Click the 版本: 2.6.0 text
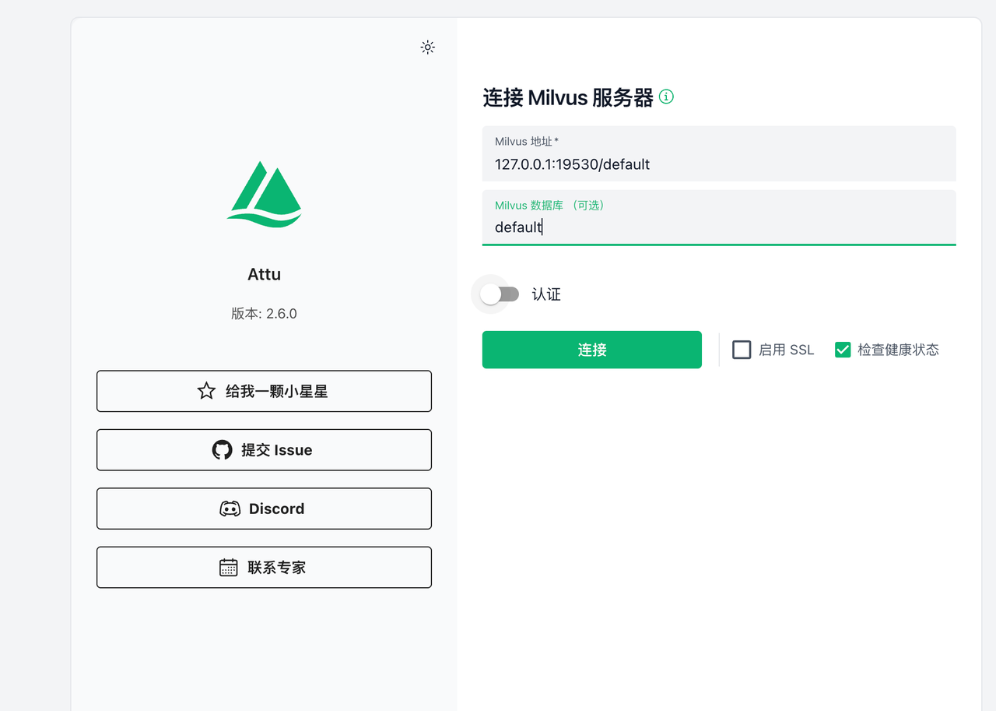The height and width of the screenshot is (711, 996). click(264, 314)
